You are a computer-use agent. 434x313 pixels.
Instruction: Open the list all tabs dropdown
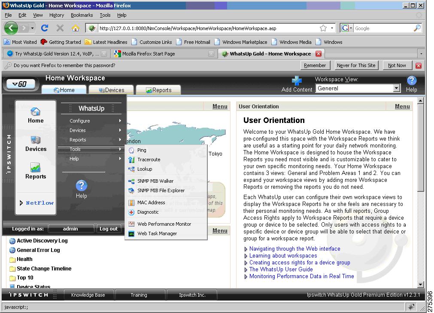421,54
